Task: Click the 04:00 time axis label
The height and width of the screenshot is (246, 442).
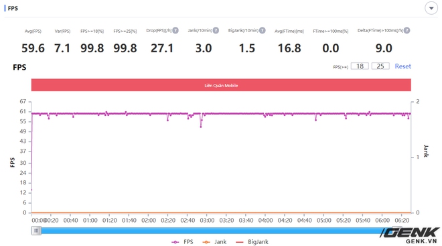Action: click(266, 221)
